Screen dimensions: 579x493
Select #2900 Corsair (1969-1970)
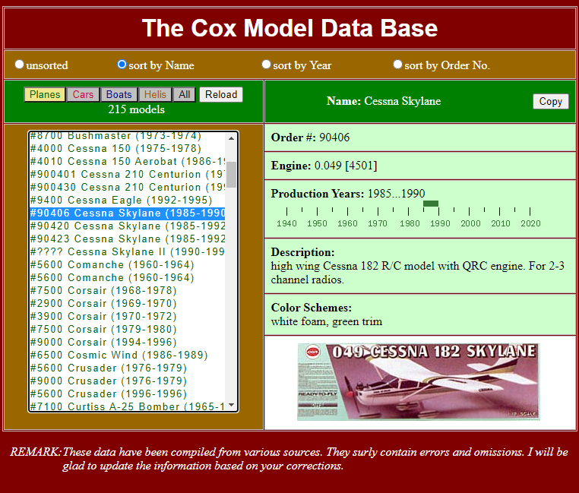tap(128, 304)
